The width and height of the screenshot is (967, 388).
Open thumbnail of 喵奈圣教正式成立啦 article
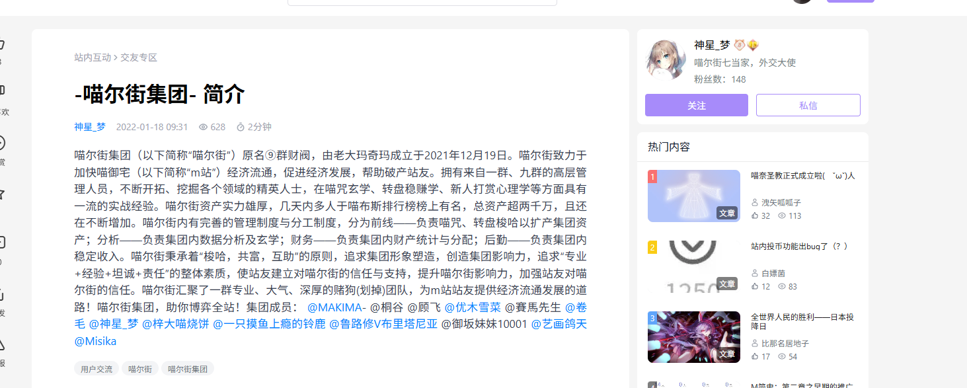pos(694,196)
